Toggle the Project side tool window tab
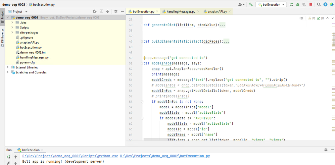 click(x=2, y=16)
